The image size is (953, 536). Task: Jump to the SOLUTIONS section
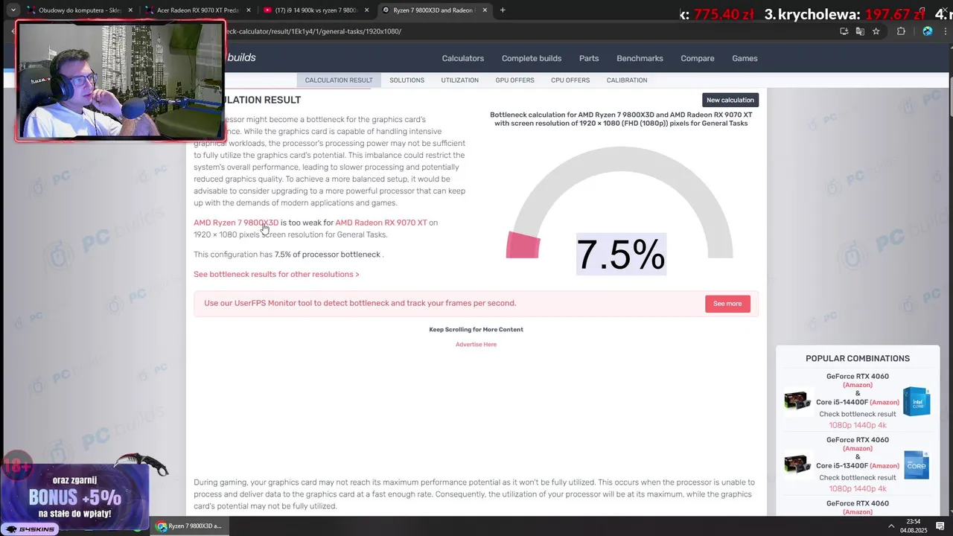point(407,80)
